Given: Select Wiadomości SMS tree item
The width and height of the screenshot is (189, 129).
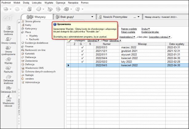Looking at the screenshot, I should (x=34, y=68).
